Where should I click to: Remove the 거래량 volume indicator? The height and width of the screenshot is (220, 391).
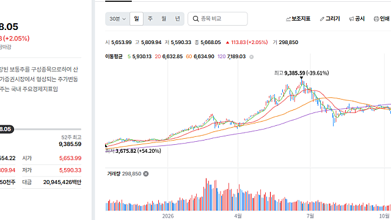(146, 174)
